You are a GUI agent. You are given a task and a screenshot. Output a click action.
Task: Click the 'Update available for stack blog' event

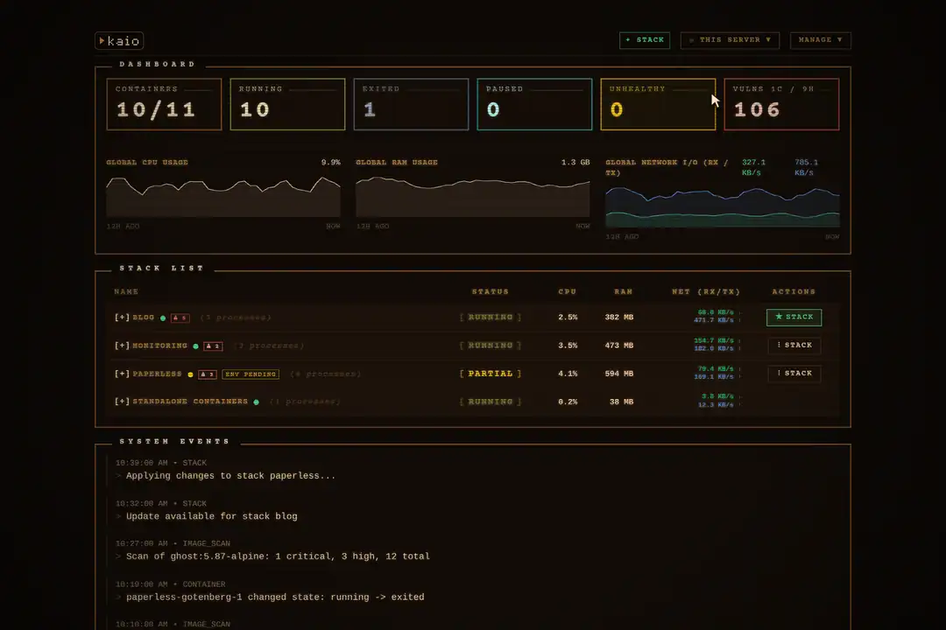(212, 516)
